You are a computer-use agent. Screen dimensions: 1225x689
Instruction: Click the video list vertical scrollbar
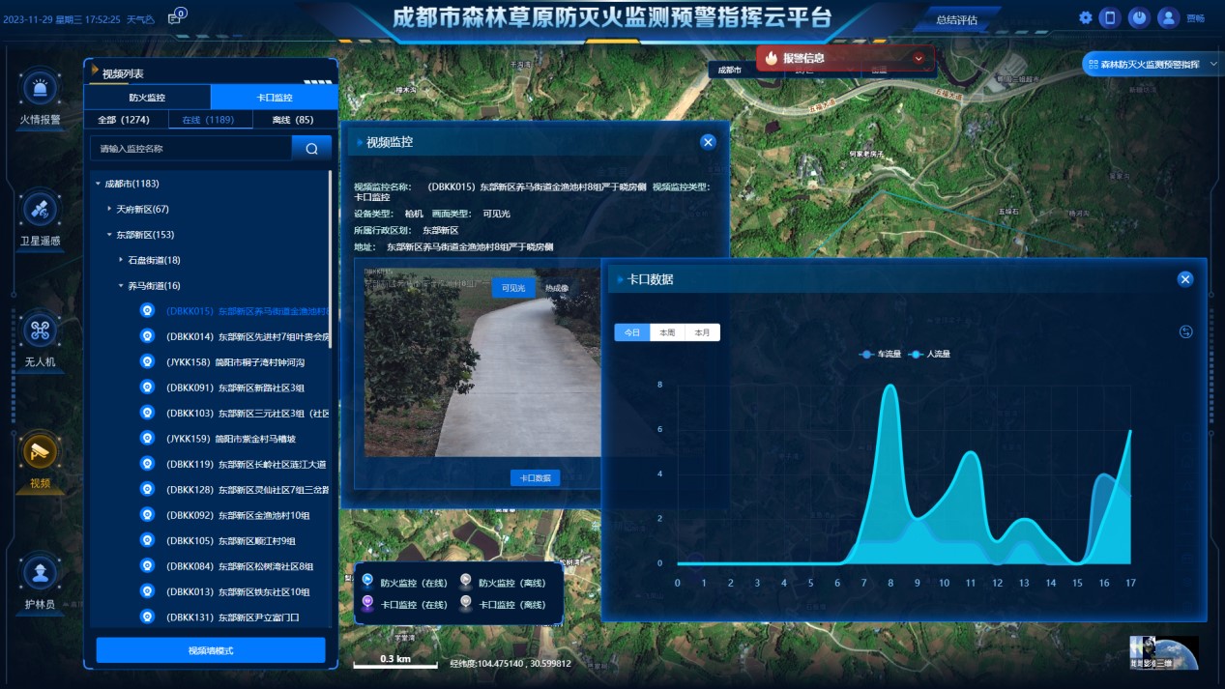(x=331, y=261)
